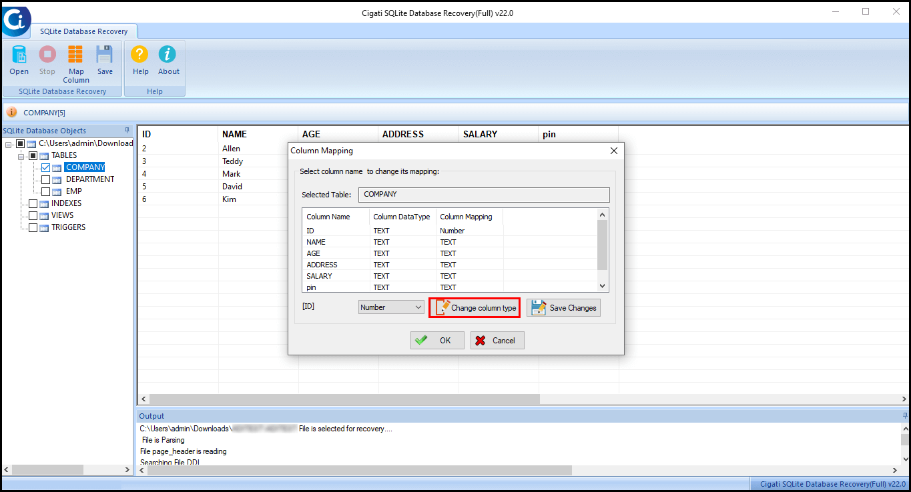Select the SALARY row in mapping list
Image resolution: width=911 pixels, height=492 pixels.
coord(450,276)
